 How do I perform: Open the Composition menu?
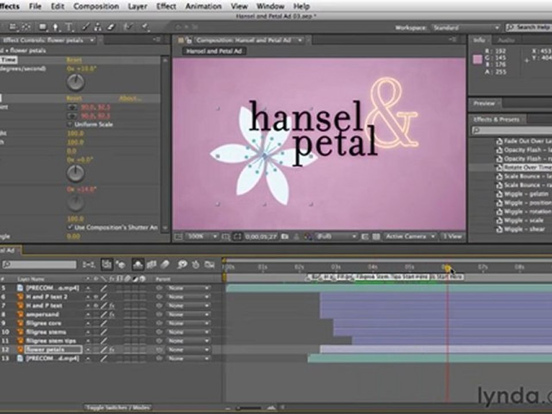coord(96,6)
